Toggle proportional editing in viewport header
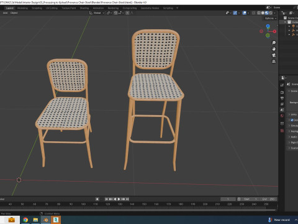 127,13
